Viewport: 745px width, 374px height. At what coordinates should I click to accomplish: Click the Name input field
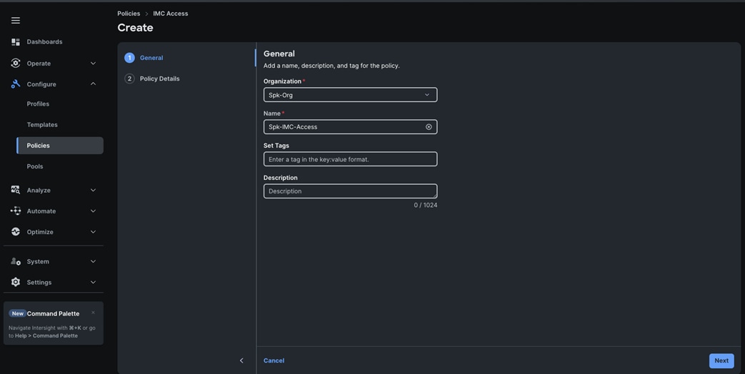click(x=350, y=127)
